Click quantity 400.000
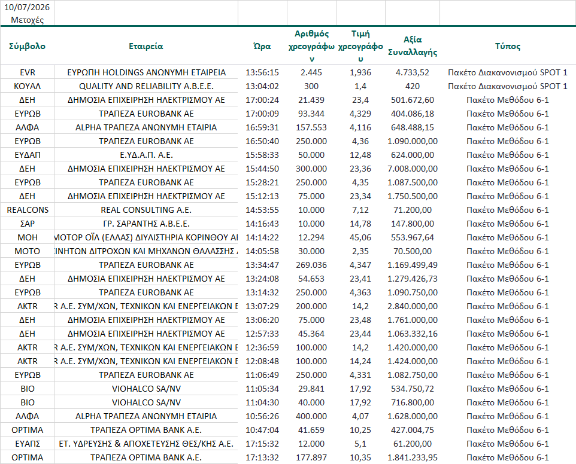Screen dimensions: 576x464 pos(311,416)
